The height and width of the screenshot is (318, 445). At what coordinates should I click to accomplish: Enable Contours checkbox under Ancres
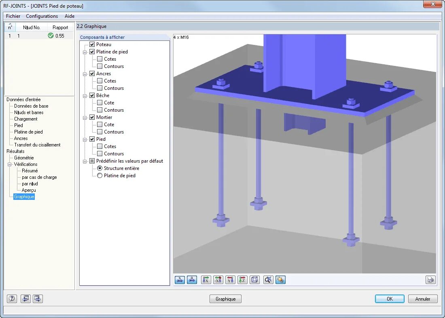click(x=100, y=88)
